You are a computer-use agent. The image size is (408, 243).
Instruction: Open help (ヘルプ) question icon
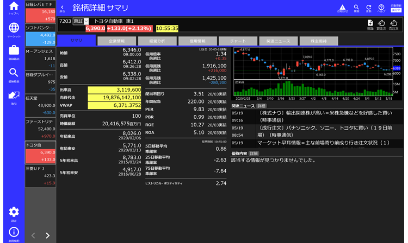(381, 8)
